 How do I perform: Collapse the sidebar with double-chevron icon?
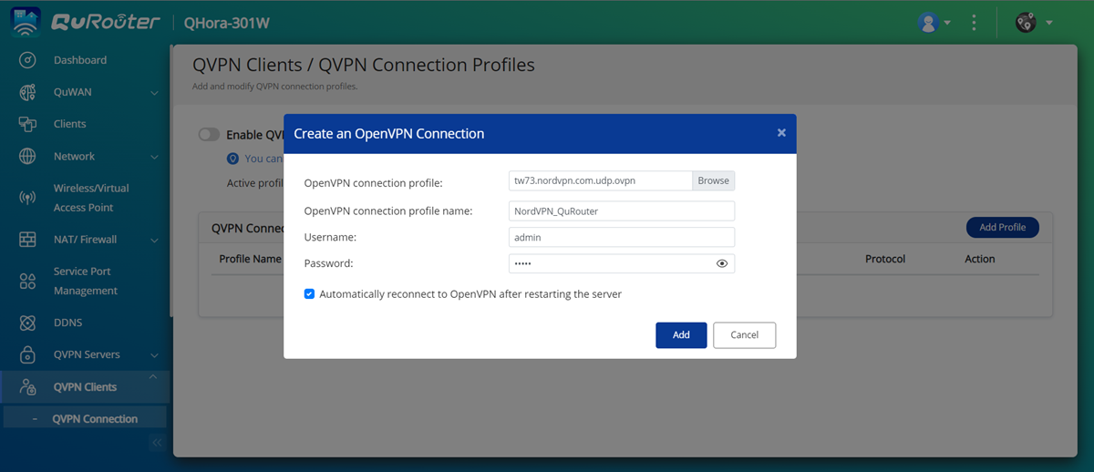[157, 443]
